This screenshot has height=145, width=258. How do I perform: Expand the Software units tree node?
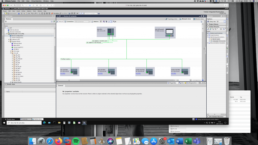coord(9,40)
